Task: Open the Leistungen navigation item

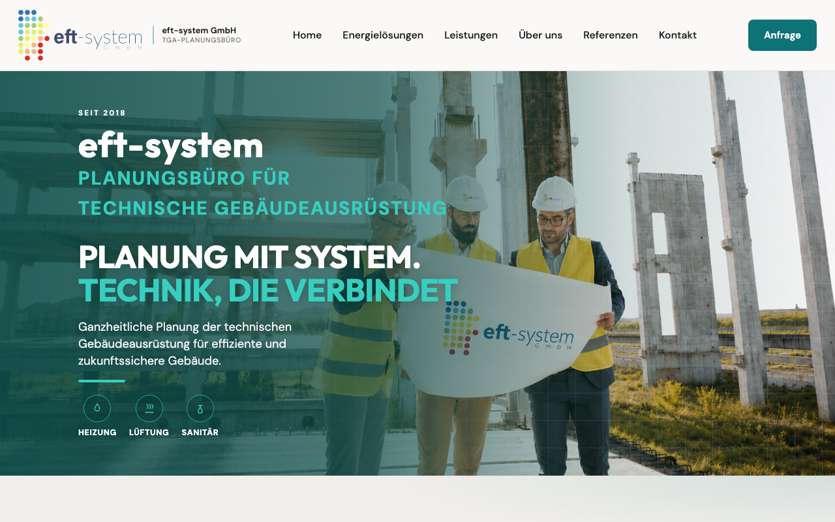Action: coord(471,35)
